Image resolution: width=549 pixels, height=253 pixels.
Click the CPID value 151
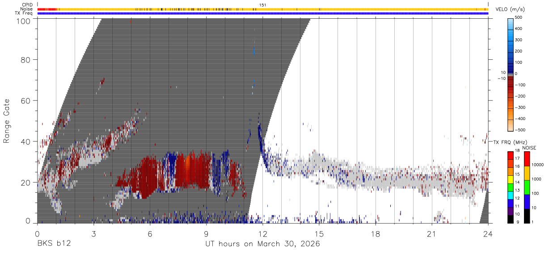pyautogui.click(x=263, y=5)
